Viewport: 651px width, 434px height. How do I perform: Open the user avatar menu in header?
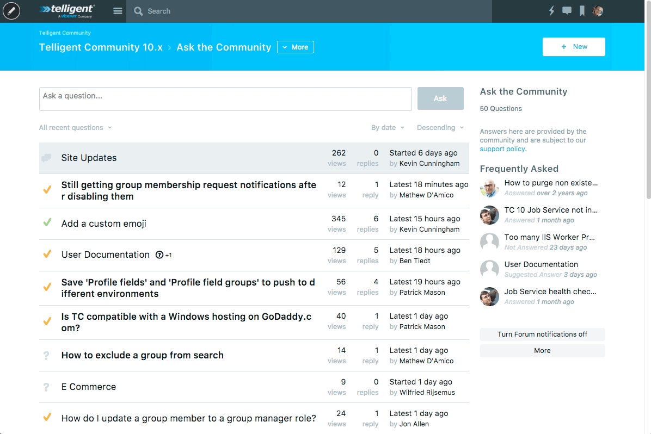click(x=598, y=11)
